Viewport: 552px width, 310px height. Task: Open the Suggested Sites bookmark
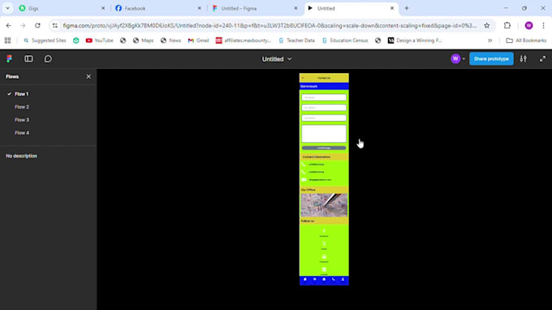pos(45,41)
